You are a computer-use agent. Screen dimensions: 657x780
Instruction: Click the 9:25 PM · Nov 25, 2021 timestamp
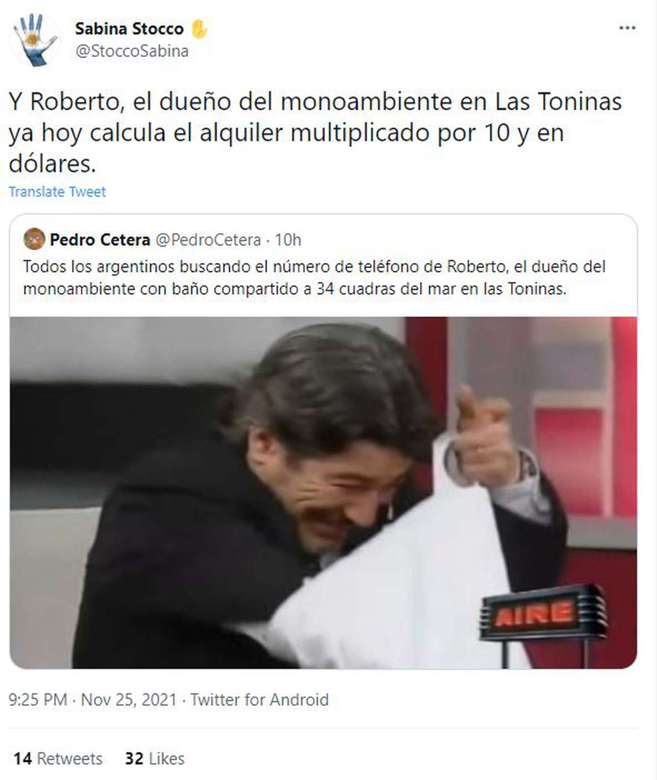pos(93,700)
